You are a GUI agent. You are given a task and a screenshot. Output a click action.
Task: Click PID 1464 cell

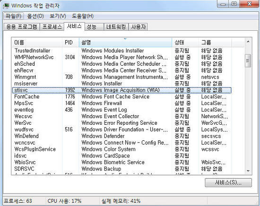[70, 103]
